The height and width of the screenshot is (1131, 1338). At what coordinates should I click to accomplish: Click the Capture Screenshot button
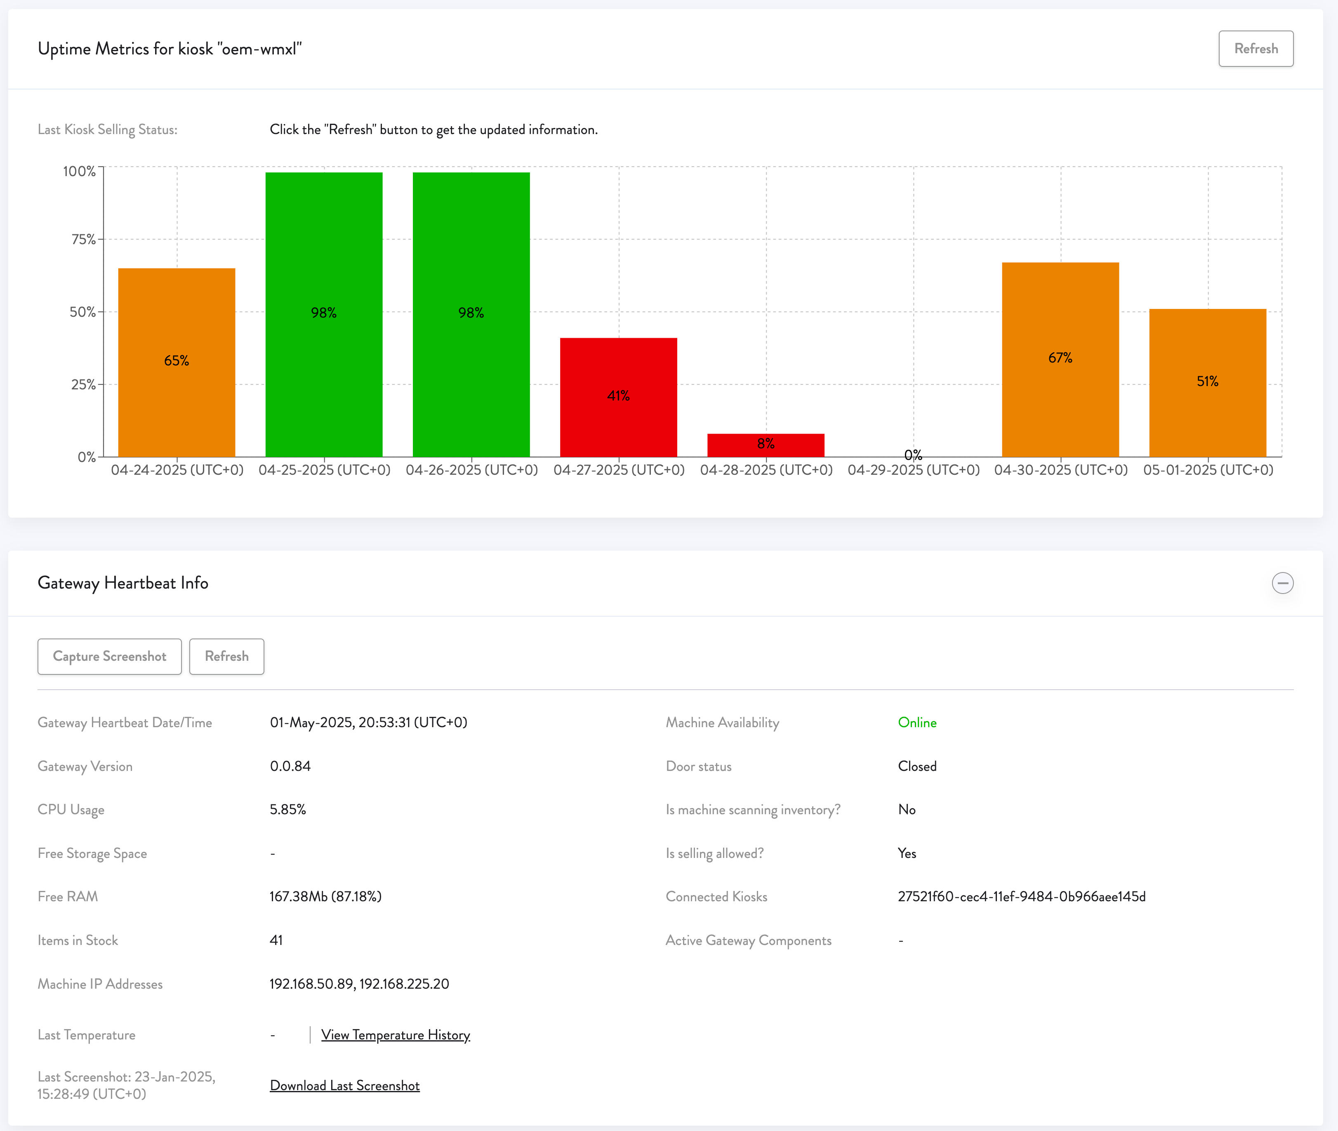pyautogui.click(x=110, y=656)
